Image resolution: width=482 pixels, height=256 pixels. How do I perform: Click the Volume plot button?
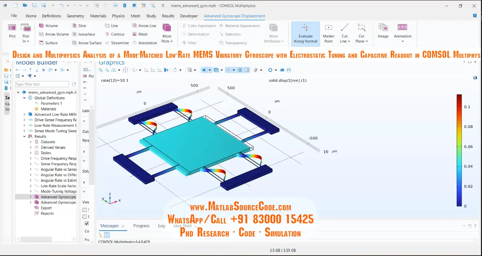49,26
